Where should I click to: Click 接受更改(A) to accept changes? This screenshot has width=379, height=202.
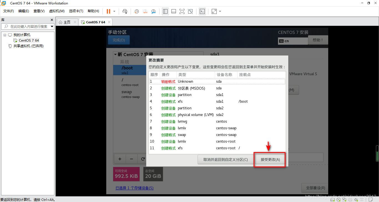tap(270, 160)
